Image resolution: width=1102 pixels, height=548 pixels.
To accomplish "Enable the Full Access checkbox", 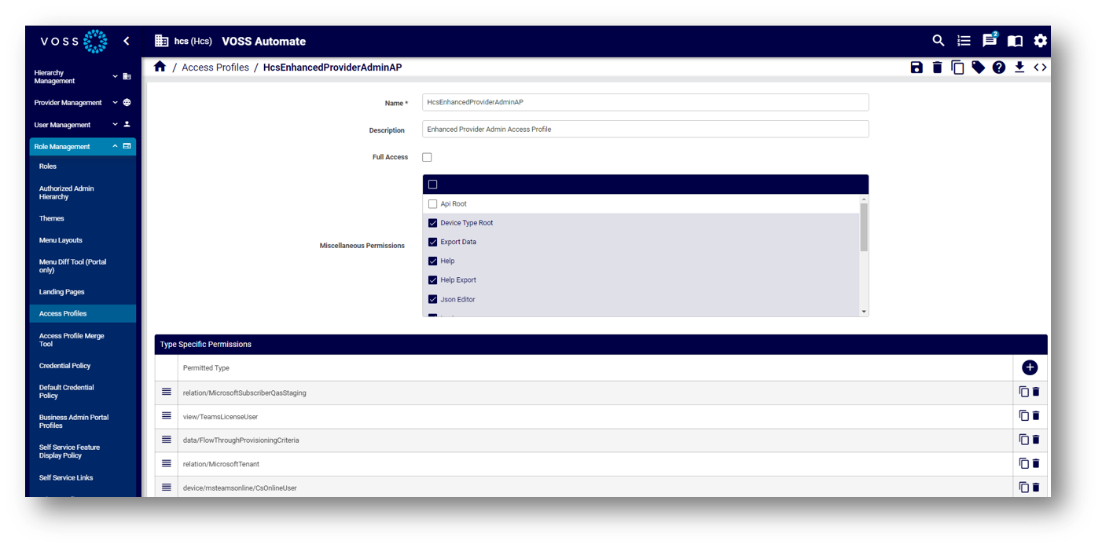I will [427, 157].
